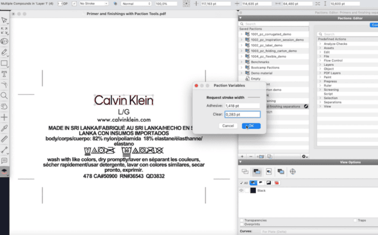Select the Hand pan tool
378x235 pixels.
[x=4, y=106]
